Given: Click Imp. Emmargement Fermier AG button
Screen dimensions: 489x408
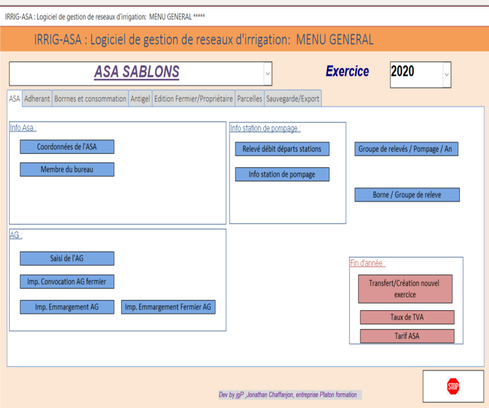Looking at the screenshot, I should pyautogui.click(x=168, y=307).
